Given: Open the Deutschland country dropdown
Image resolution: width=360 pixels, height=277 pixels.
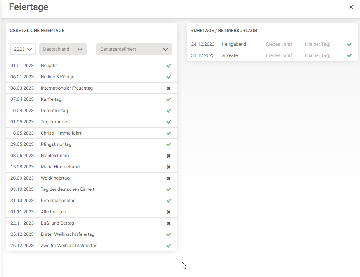Looking at the screenshot, I should (x=63, y=49).
